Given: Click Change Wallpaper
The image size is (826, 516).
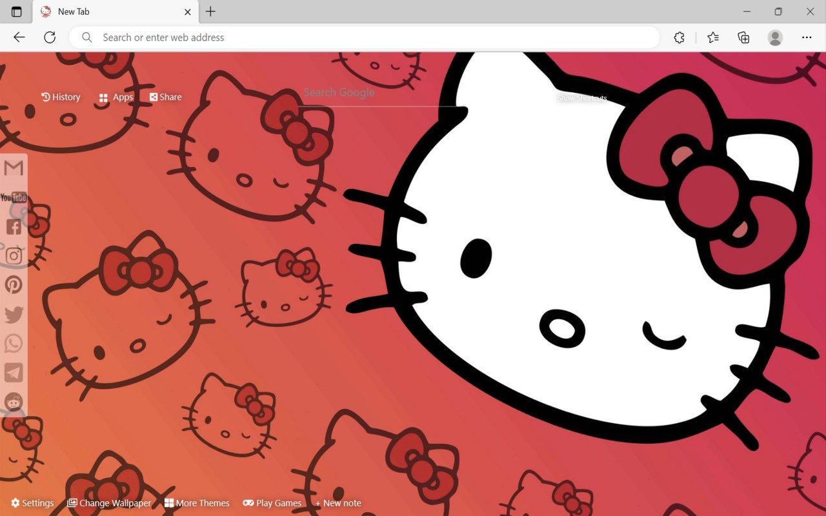Looking at the screenshot, I should pyautogui.click(x=110, y=503).
